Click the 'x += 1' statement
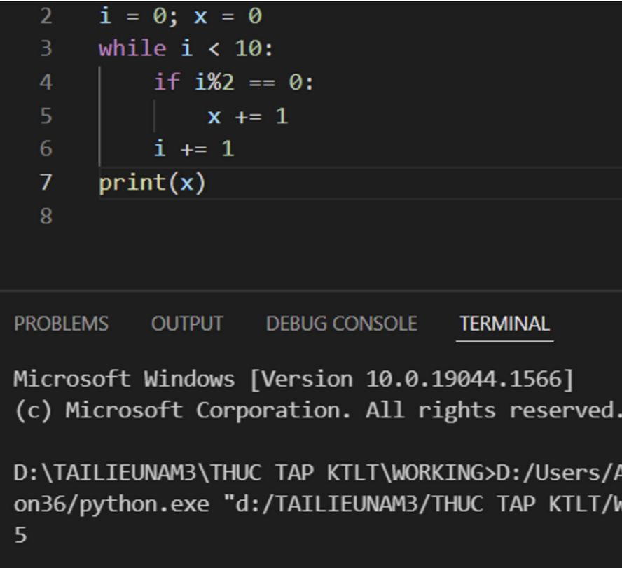 247,116
